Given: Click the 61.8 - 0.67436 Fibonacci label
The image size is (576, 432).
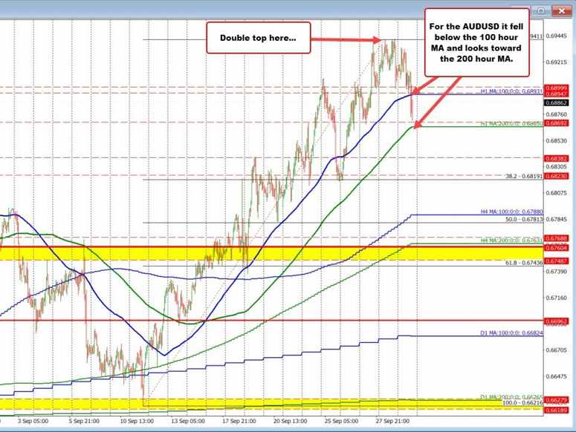Looking at the screenshot, I should [524, 263].
